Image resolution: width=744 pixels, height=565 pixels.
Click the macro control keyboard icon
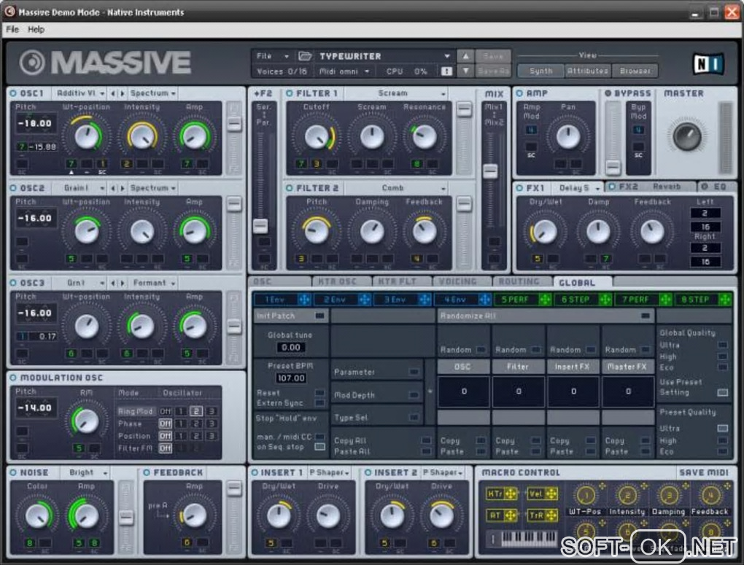(523, 539)
